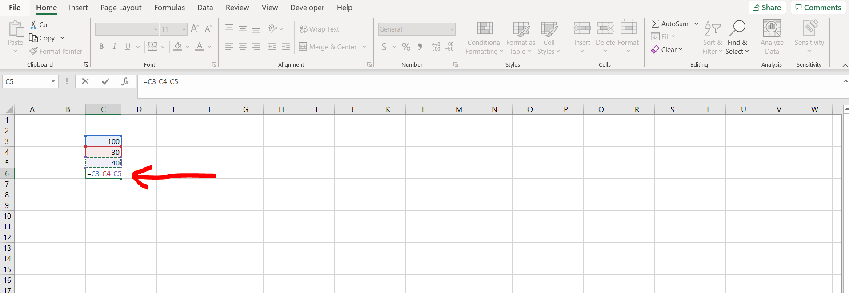Decrease font size with the small A icon
The height and width of the screenshot is (293, 849).
(x=208, y=29)
